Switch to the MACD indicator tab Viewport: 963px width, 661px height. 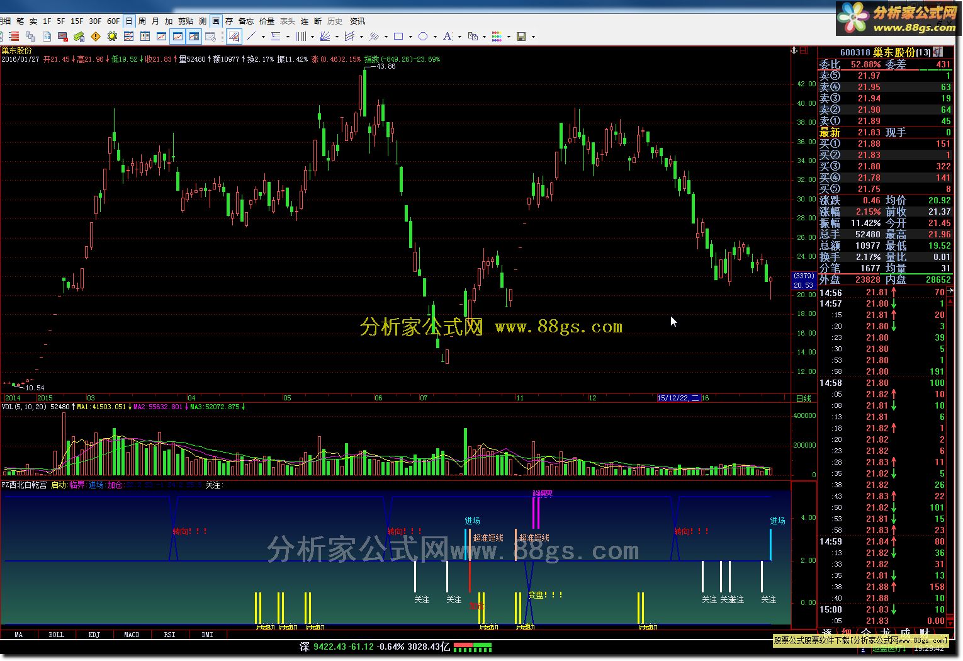[x=132, y=635]
